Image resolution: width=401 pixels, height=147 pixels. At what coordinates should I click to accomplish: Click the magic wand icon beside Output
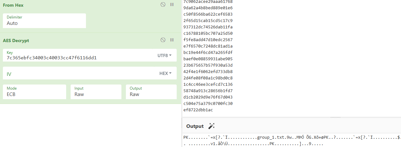[211, 126]
